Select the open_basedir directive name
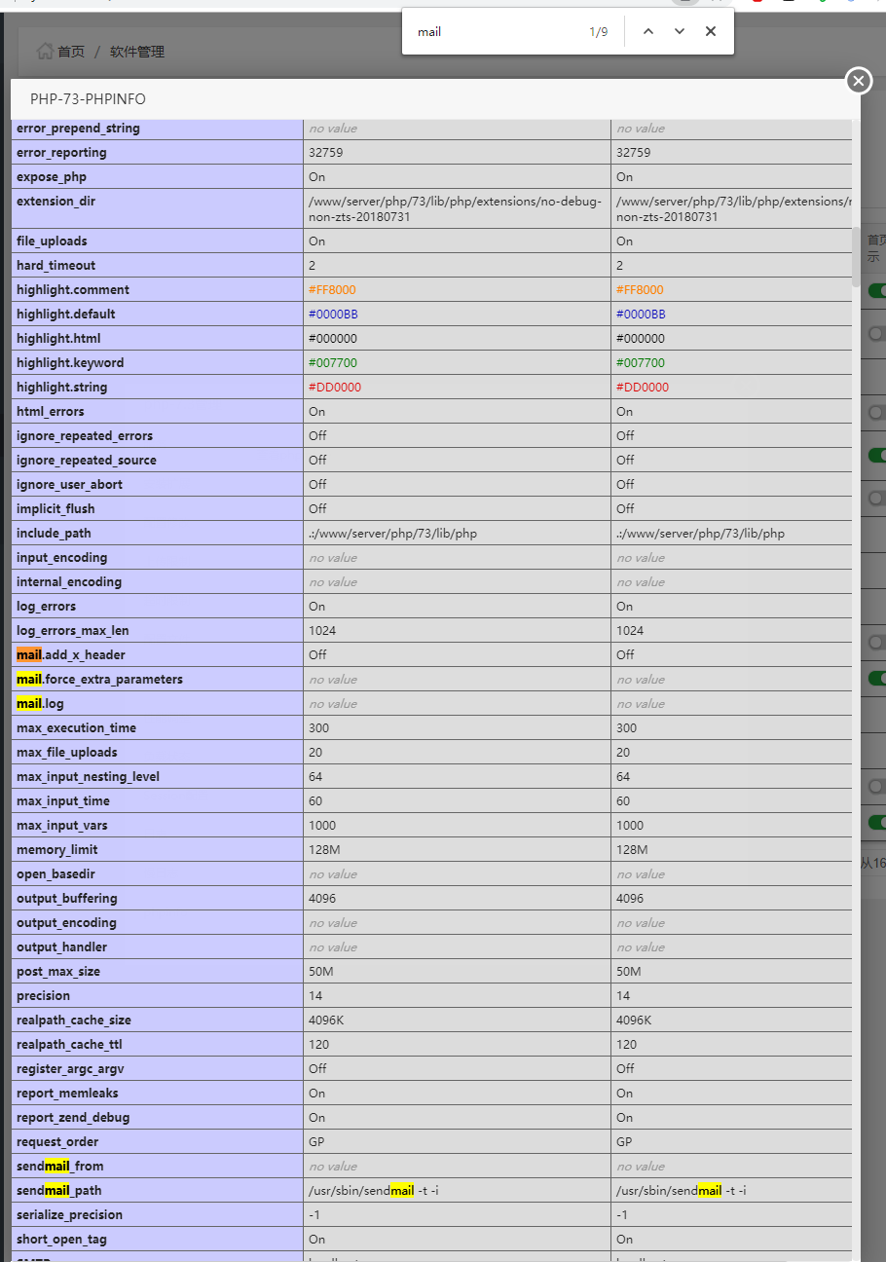 (55, 873)
